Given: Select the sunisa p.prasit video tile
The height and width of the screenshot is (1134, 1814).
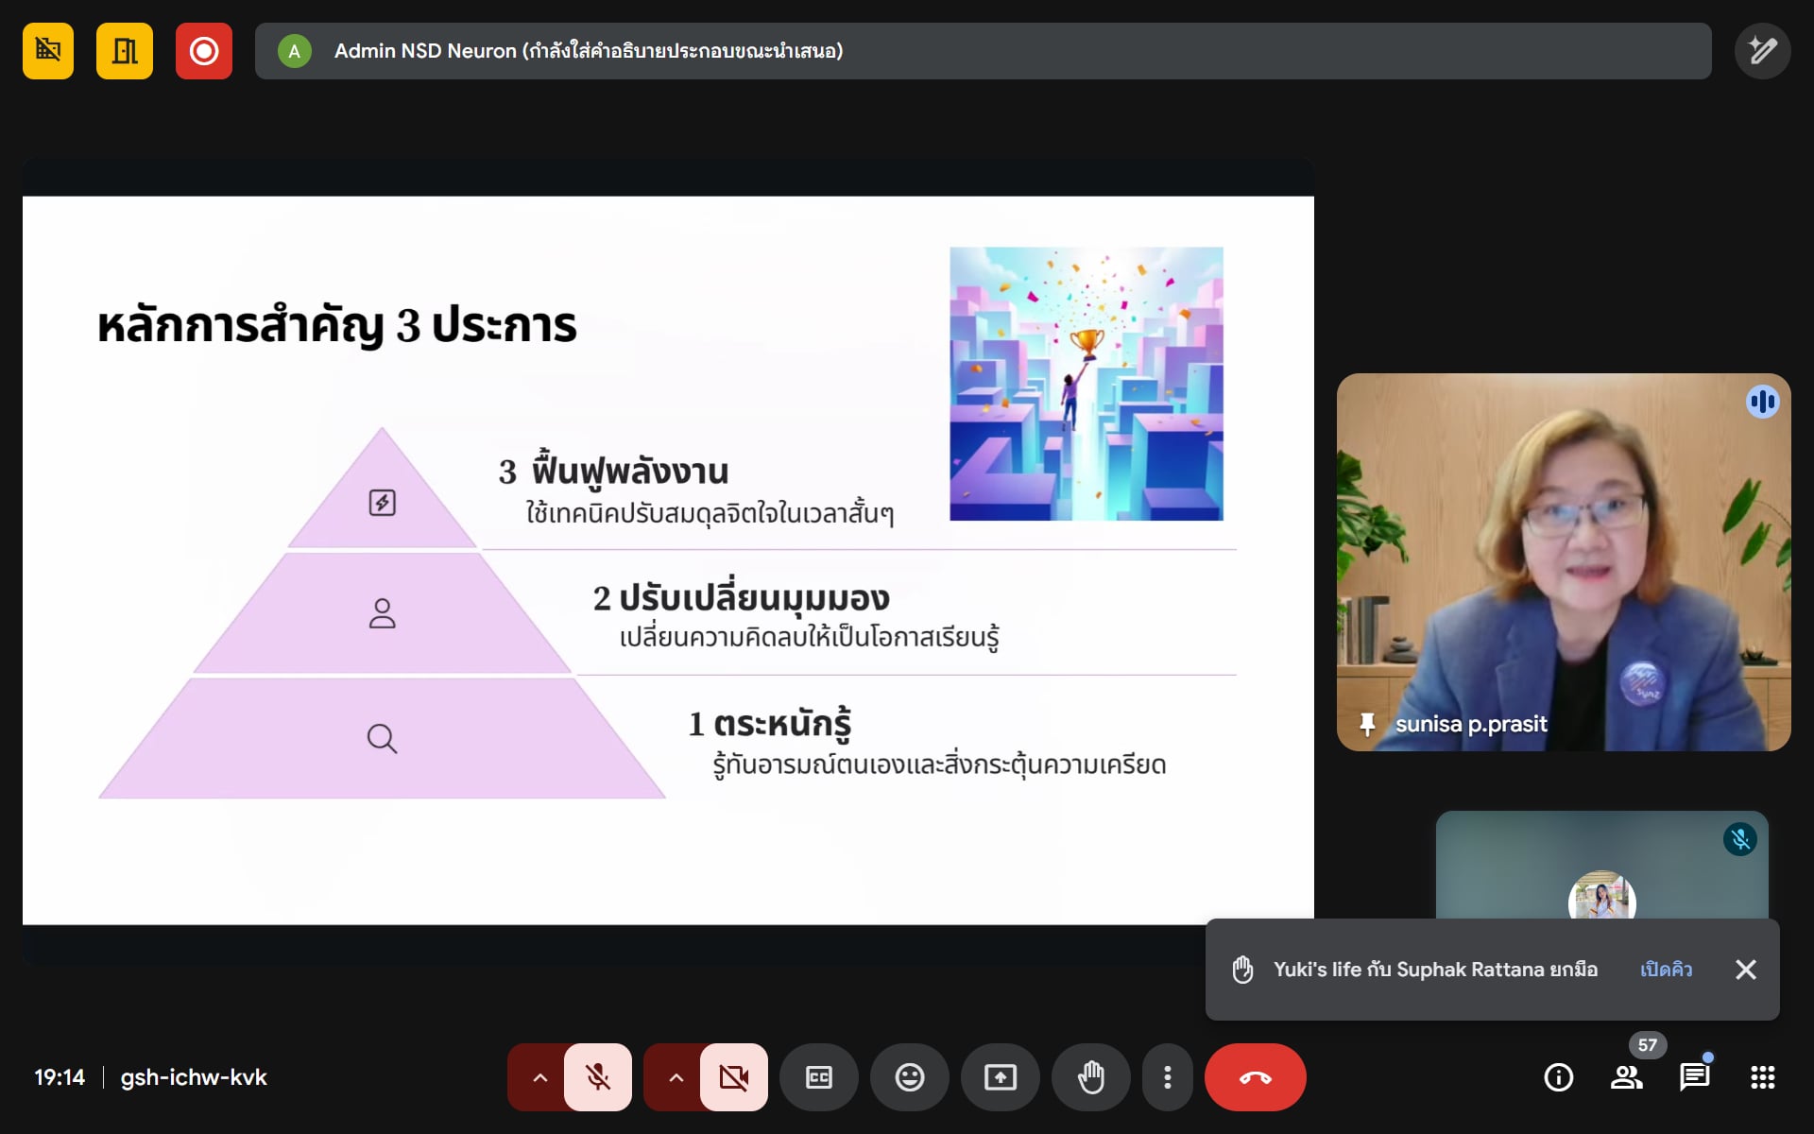Looking at the screenshot, I should (x=1564, y=562).
